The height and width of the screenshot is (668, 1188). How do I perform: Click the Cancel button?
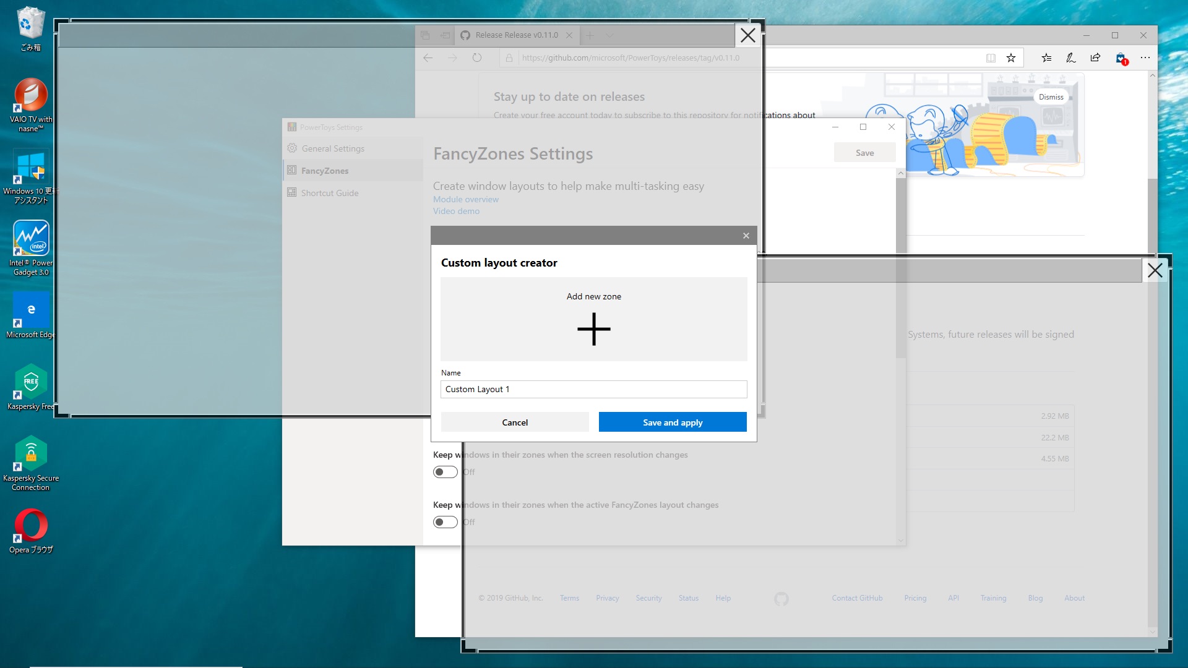tap(515, 422)
